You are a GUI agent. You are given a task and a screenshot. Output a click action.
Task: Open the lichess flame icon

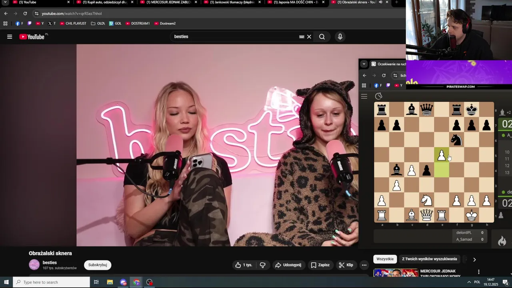(502, 240)
